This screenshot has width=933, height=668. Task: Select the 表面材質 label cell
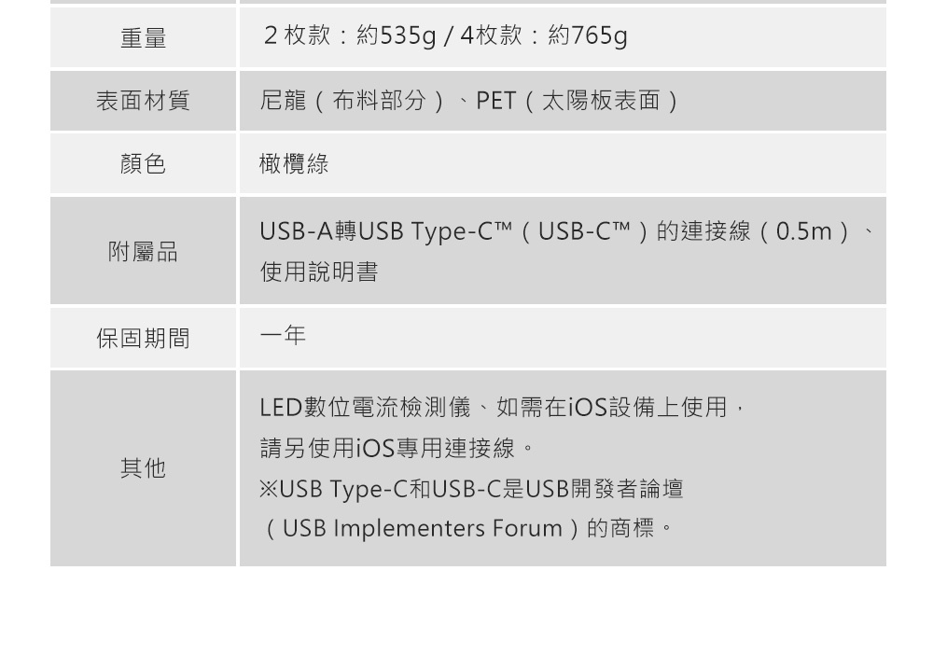coord(143,101)
